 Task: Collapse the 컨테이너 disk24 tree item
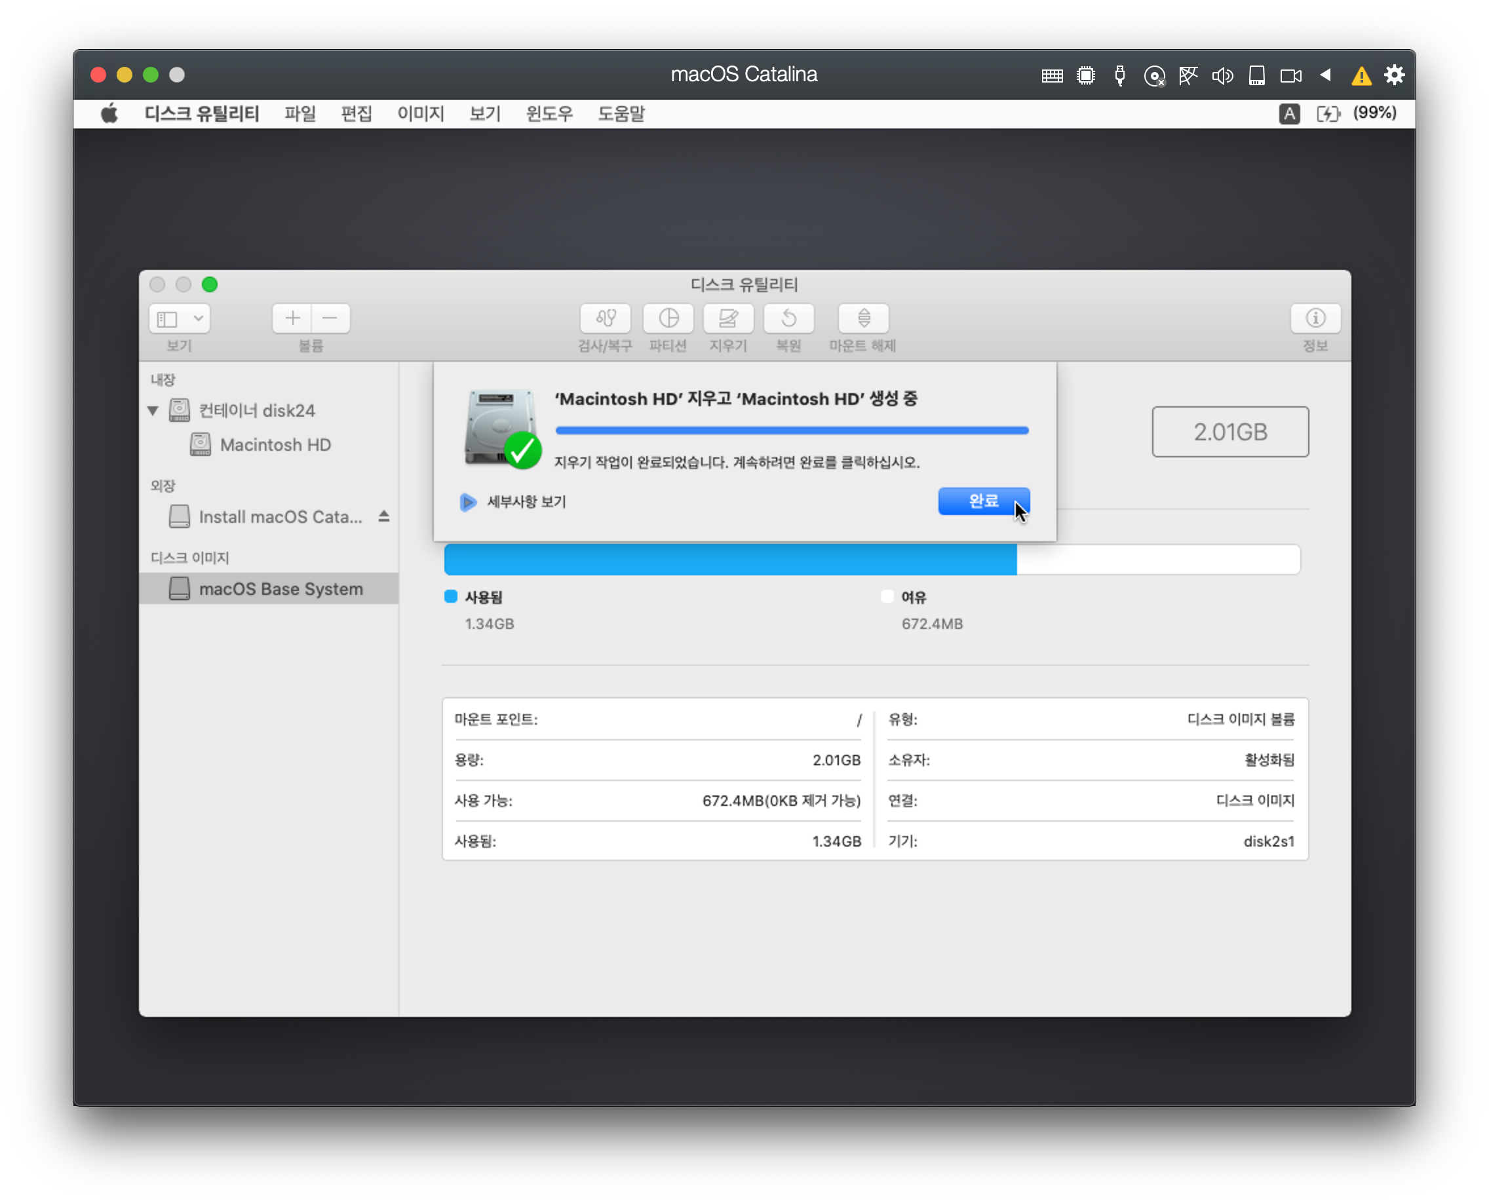(x=153, y=410)
